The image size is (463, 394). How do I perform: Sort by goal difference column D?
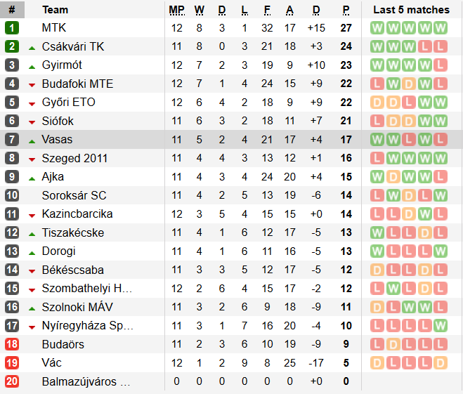(x=316, y=10)
